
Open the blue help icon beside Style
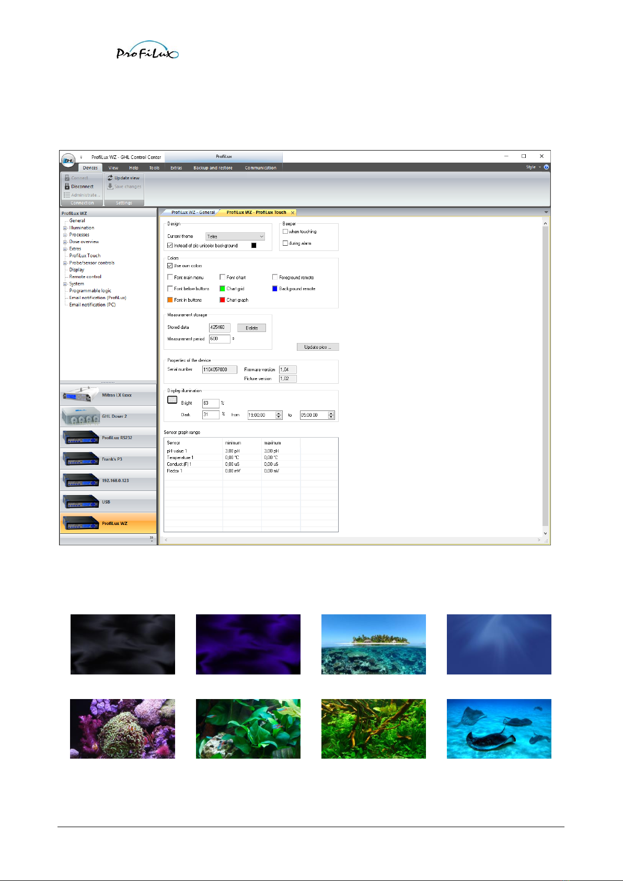pos(546,167)
